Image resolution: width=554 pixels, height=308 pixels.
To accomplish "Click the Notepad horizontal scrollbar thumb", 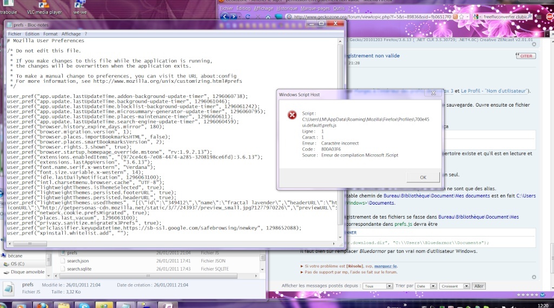I will point(30,244).
